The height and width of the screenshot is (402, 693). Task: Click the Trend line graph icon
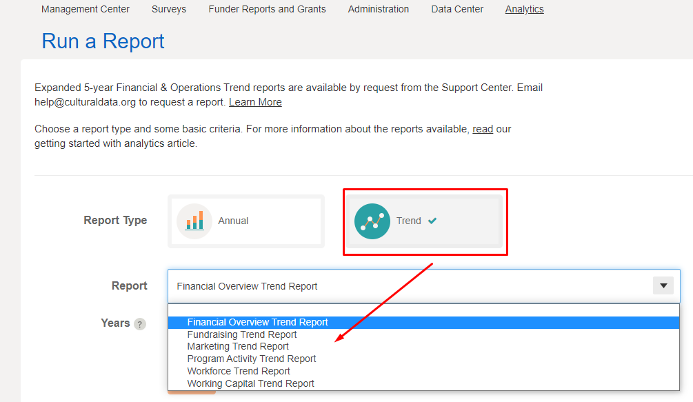(x=372, y=221)
